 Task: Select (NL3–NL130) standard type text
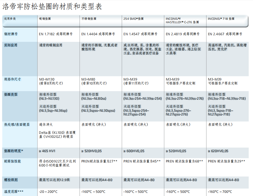coord(49,99)
